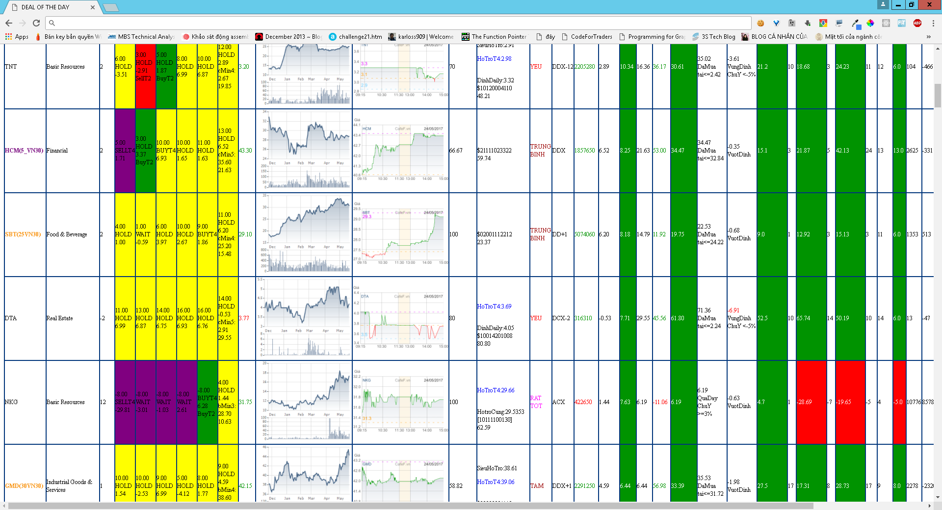
Task: Click the HCM(5_VN30) stock ticker
Action: click(24, 151)
